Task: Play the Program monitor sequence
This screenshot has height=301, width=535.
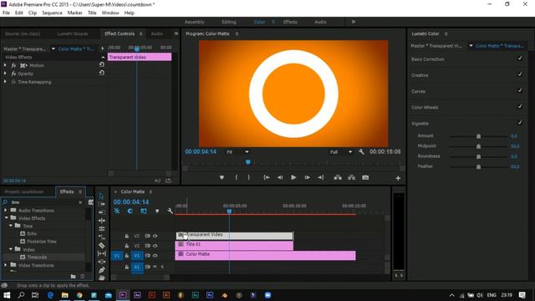Action: tap(293, 177)
